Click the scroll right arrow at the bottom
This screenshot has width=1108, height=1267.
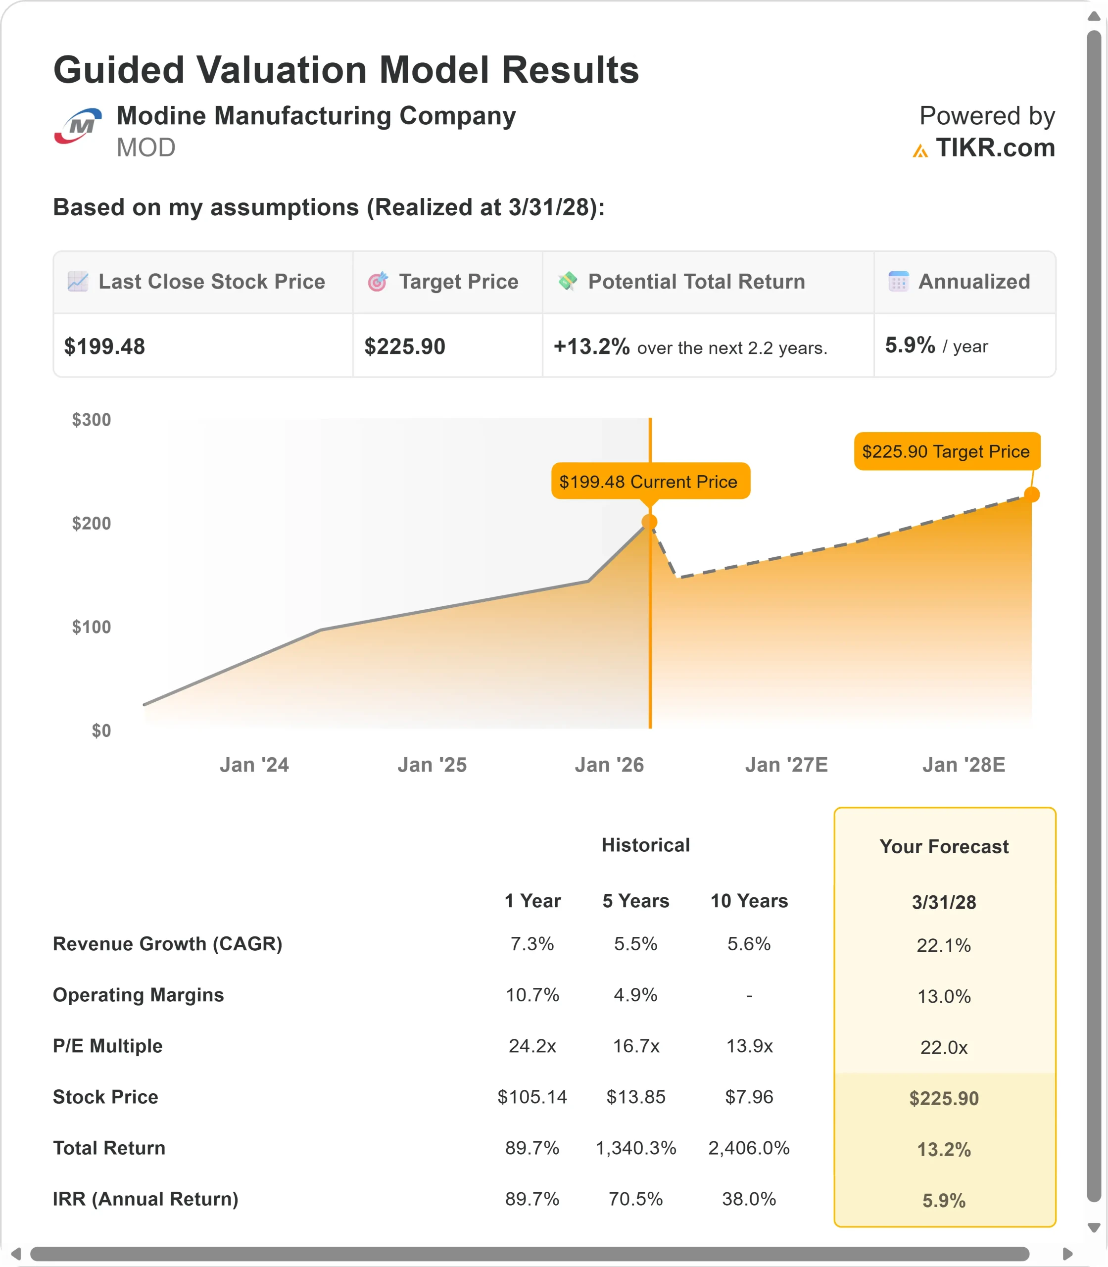(x=1067, y=1254)
